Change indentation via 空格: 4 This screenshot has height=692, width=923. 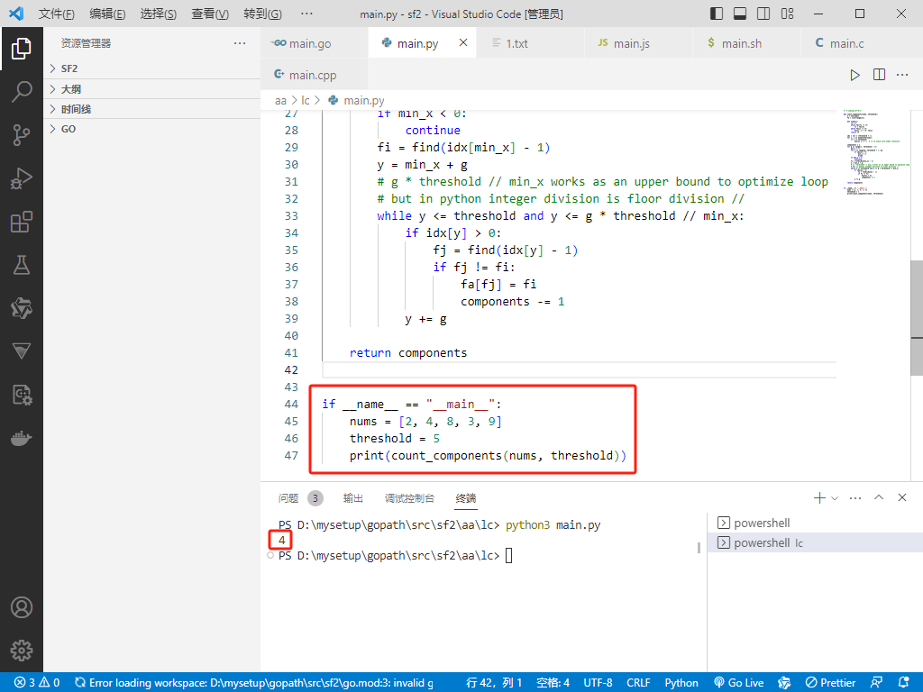click(553, 683)
